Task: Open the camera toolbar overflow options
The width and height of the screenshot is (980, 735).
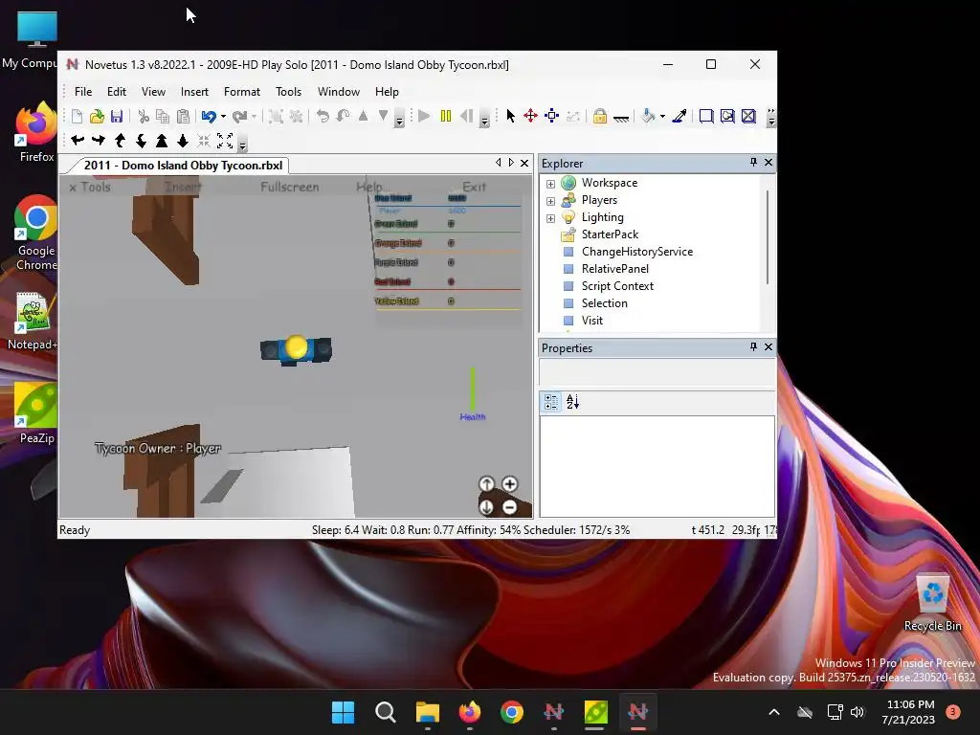Action: [242, 144]
